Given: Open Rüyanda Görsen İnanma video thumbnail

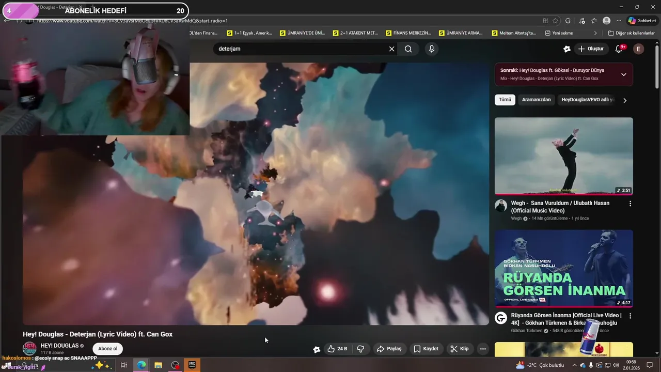Looking at the screenshot, I should (x=563, y=269).
